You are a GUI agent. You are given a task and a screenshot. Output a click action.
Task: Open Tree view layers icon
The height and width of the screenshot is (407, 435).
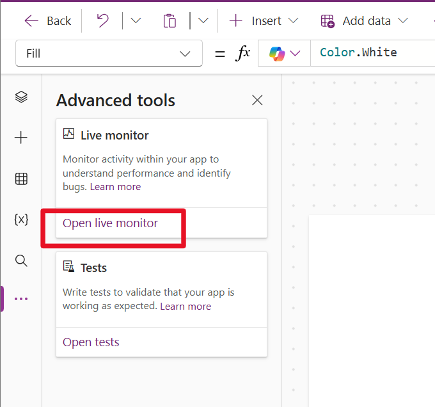[21, 97]
